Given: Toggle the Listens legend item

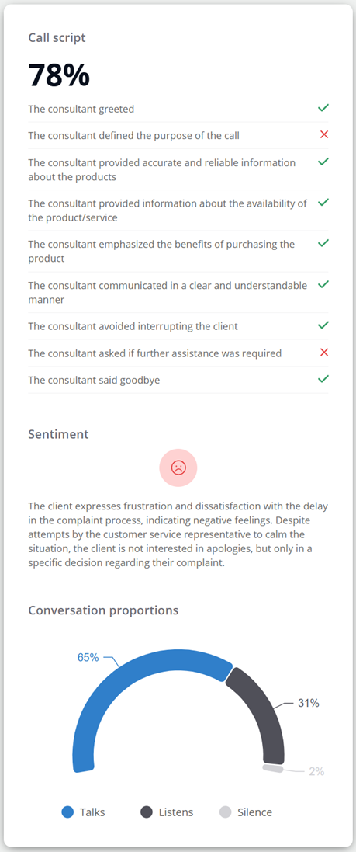Looking at the screenshot, I should [x=167, y=812].
